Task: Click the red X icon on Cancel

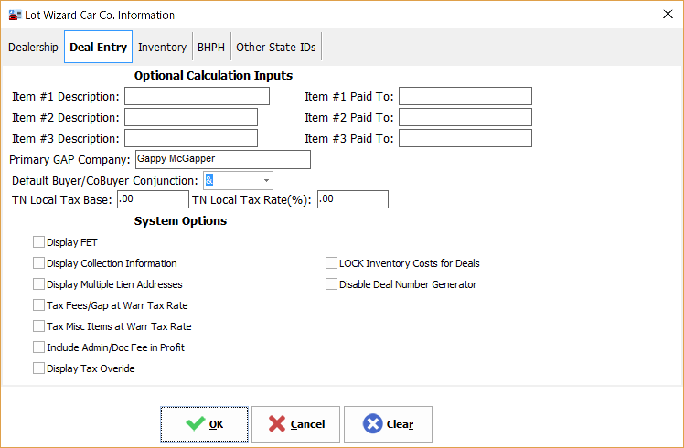Action: coord(278,424)
